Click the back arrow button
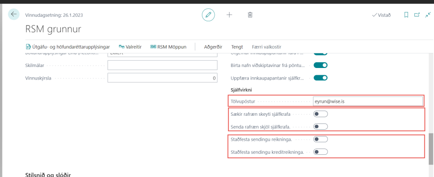This screenshot has height=177, width=434. coord(14,14)
